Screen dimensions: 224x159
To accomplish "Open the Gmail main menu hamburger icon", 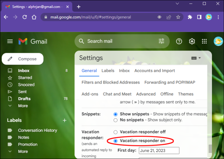I will point(10,41).
